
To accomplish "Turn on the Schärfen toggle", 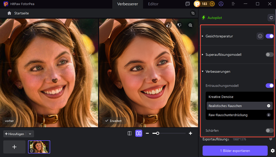I will [x=269, y=130].
